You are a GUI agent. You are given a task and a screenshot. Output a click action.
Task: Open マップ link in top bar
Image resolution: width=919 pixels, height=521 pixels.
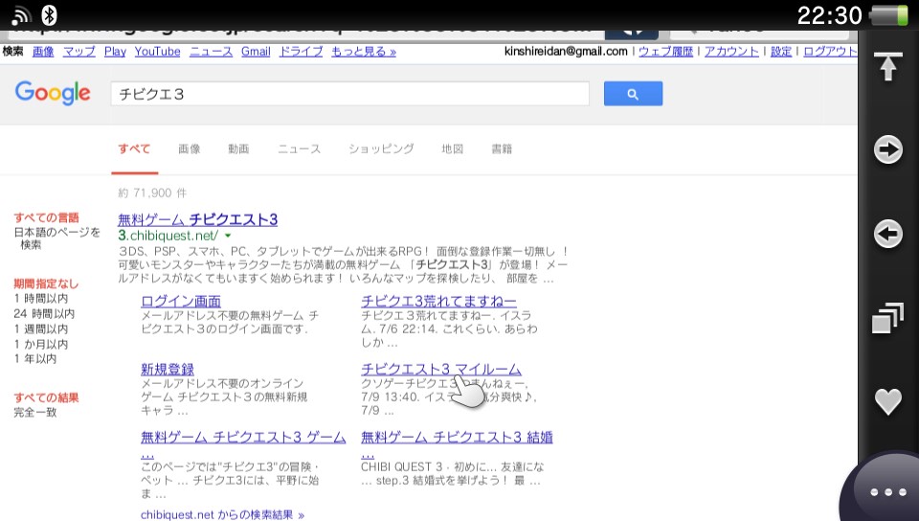pyautogui.click(x=79, y=52)
